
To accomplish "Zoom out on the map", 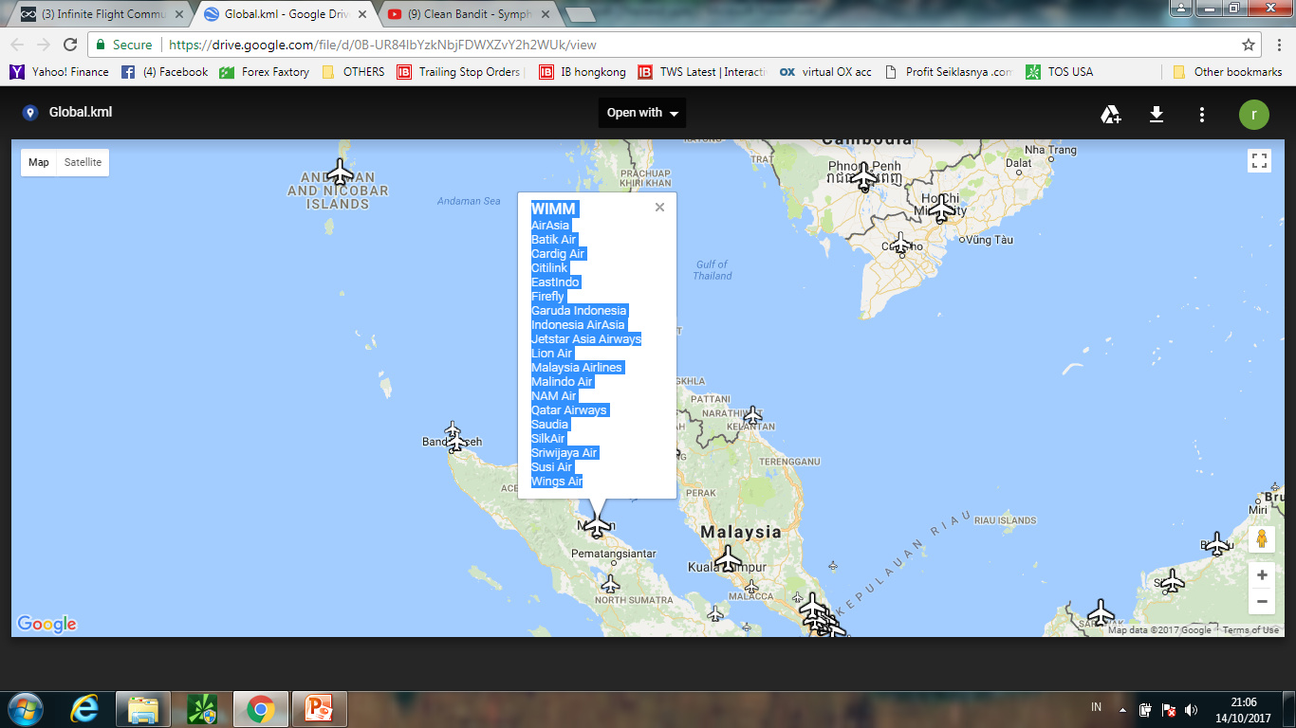I will (x=1262, y=601).
